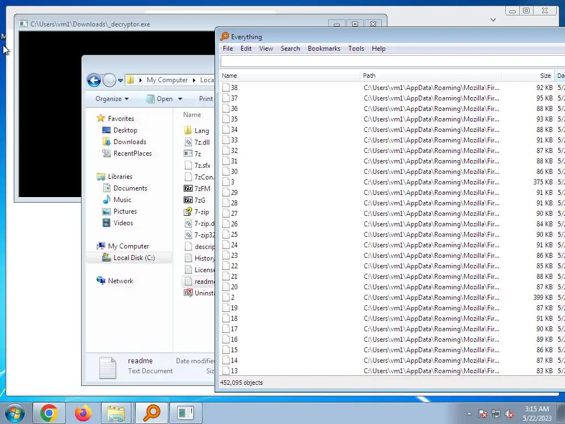Select Favorites in the navigation pane

pyautogui.click(x=121, y=118)
